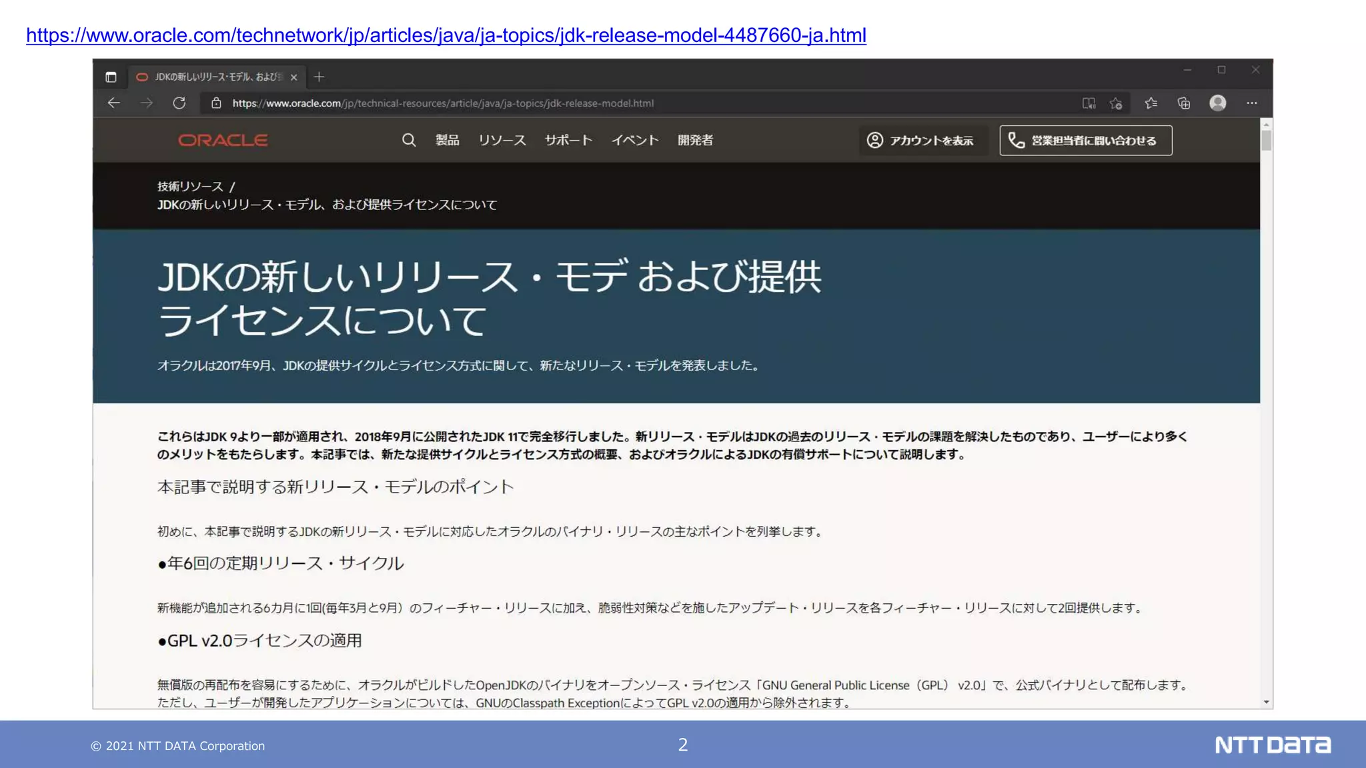Click the browser profile avatar
Viewport: 1366px width, 768px height.
pyautogui.click(x=1218, y=103)
